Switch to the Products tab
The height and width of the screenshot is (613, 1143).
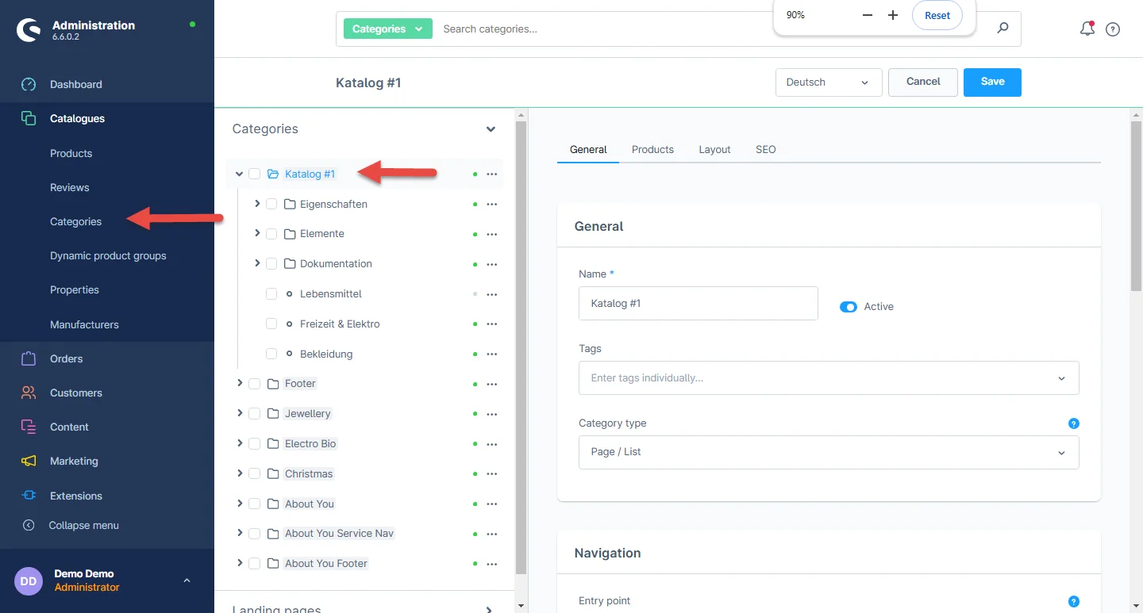(x=652, y=149)
